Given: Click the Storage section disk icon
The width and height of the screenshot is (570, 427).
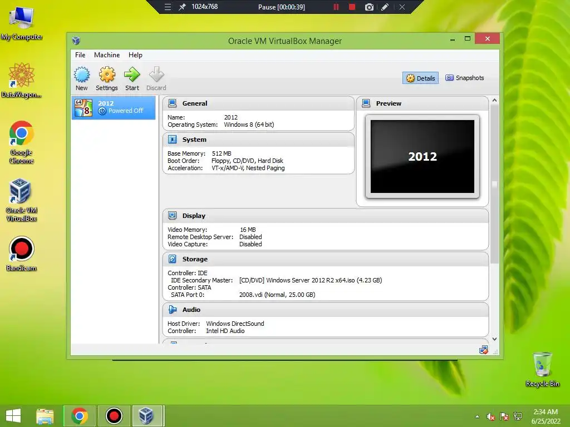Looking at the screenshot, I should click(x=173, y=259).
